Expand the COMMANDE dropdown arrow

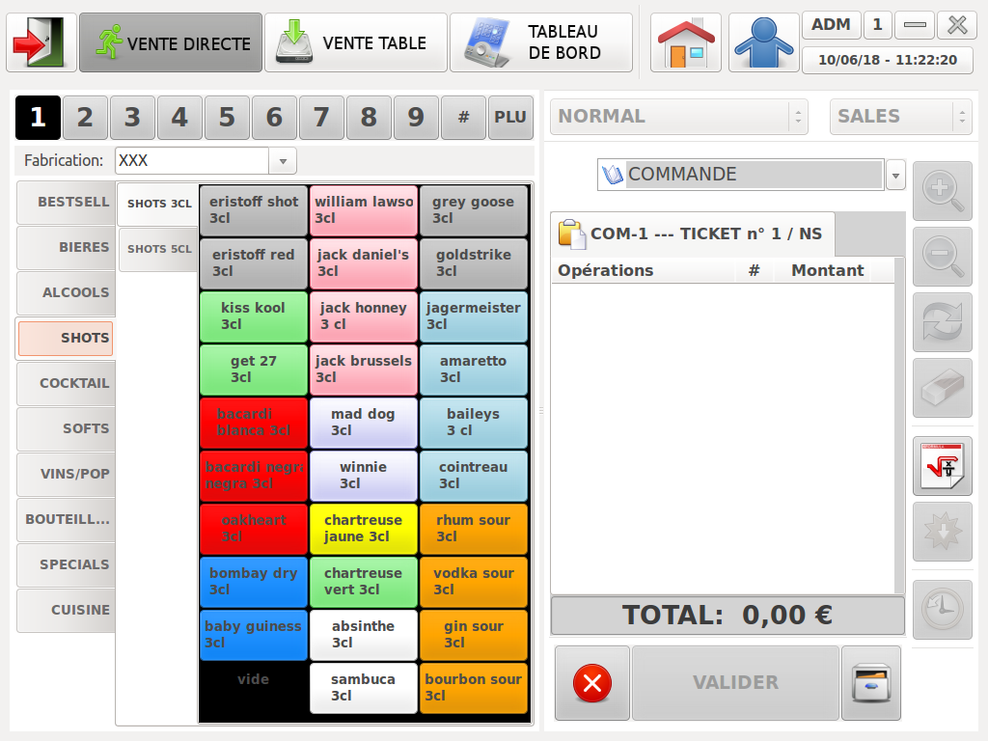(895, 176)
